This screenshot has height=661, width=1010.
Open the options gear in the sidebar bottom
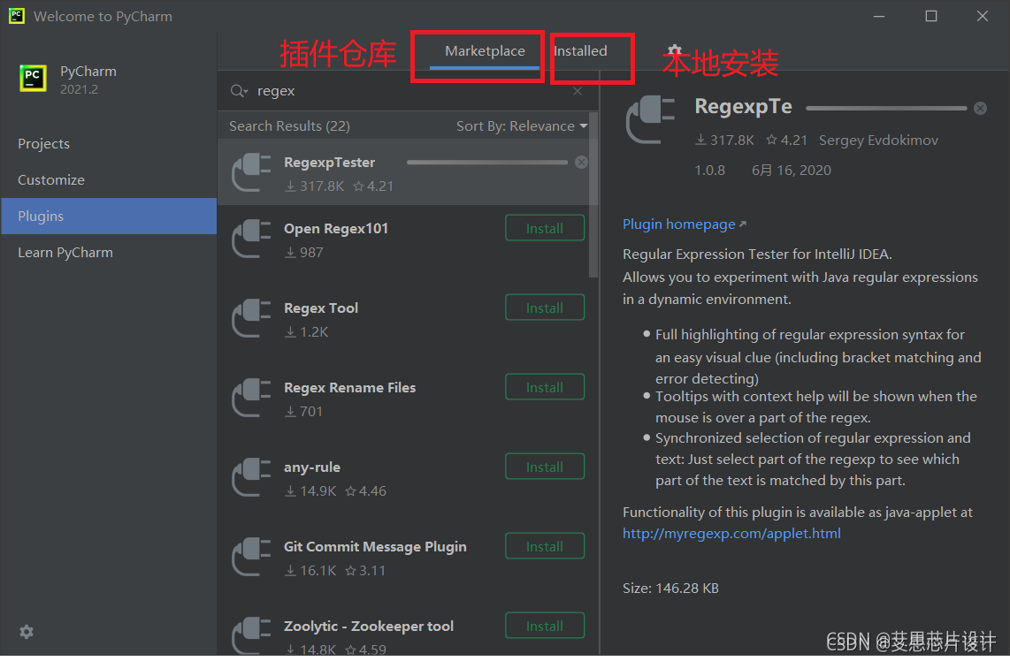(x=27, y=631)
